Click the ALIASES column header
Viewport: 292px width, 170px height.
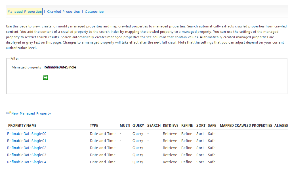coord(281,125)
